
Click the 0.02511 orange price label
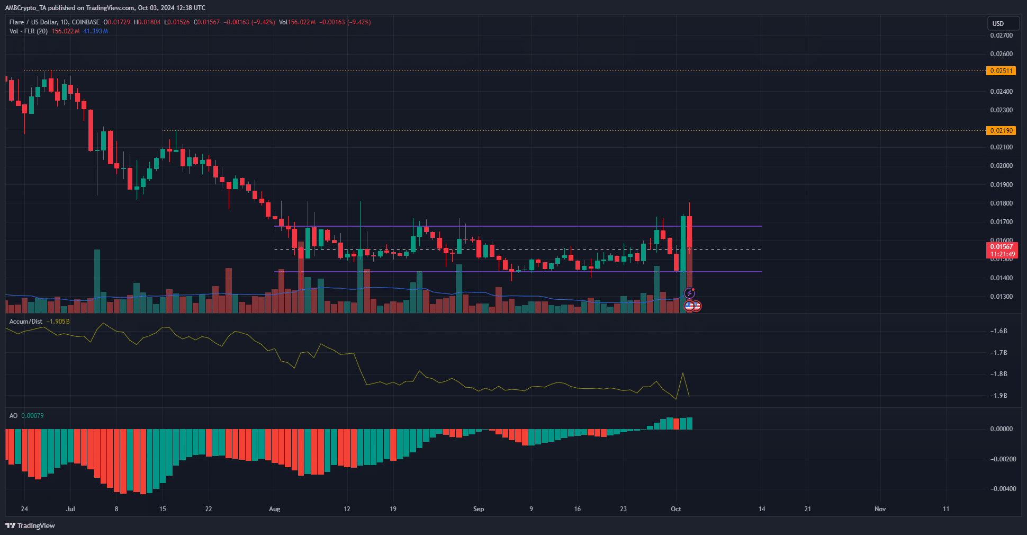(x=1001, y=71)
